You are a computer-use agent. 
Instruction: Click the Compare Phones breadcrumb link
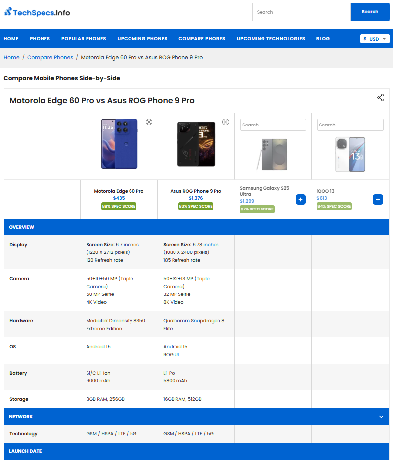tap(50, 57)
